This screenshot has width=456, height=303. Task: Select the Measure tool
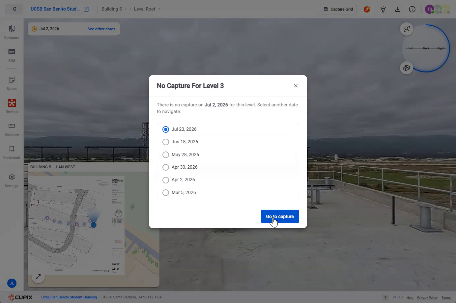(x=12, y=129)
